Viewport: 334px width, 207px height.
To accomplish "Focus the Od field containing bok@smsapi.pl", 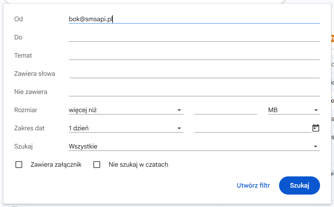I will click(194, 19).
